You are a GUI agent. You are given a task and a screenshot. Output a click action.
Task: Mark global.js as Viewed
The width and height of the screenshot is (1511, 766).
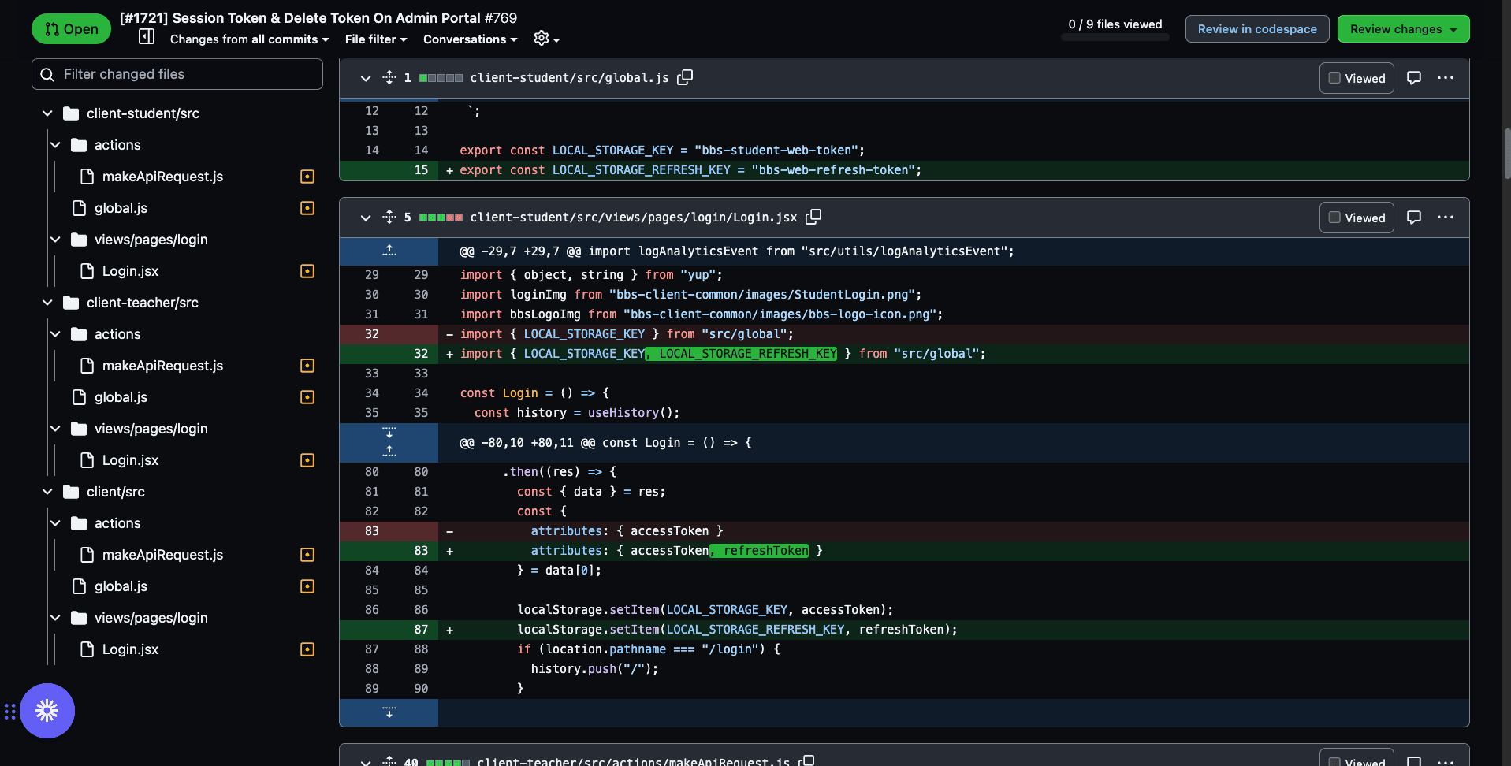[1357, 78]
